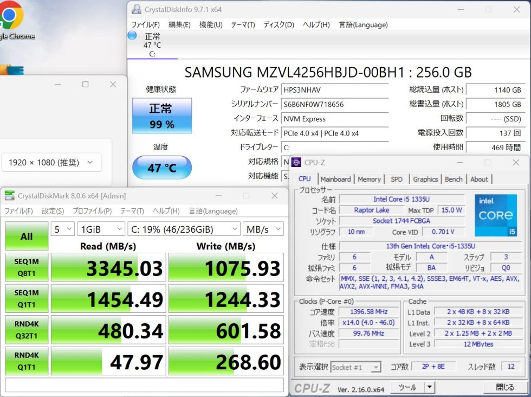Screen dimensions: 531x397
Task: Click the 閉じる button in CPU-Z
Action: point(504,387)
